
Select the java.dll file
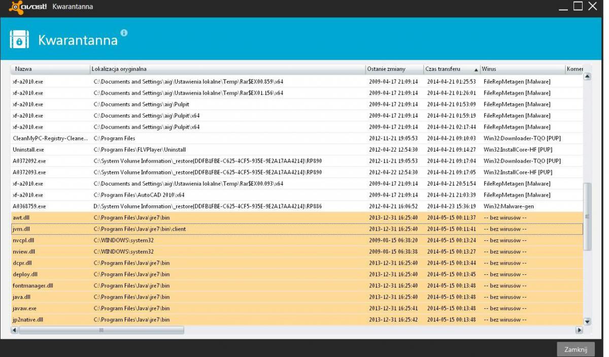(x=297, y=297)
